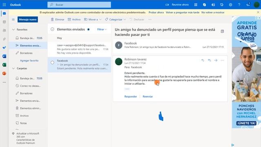The width and height of the screenshot is (261, 147).
Task: Open Skype from the top bar
Action: click(x=204, y=4)
